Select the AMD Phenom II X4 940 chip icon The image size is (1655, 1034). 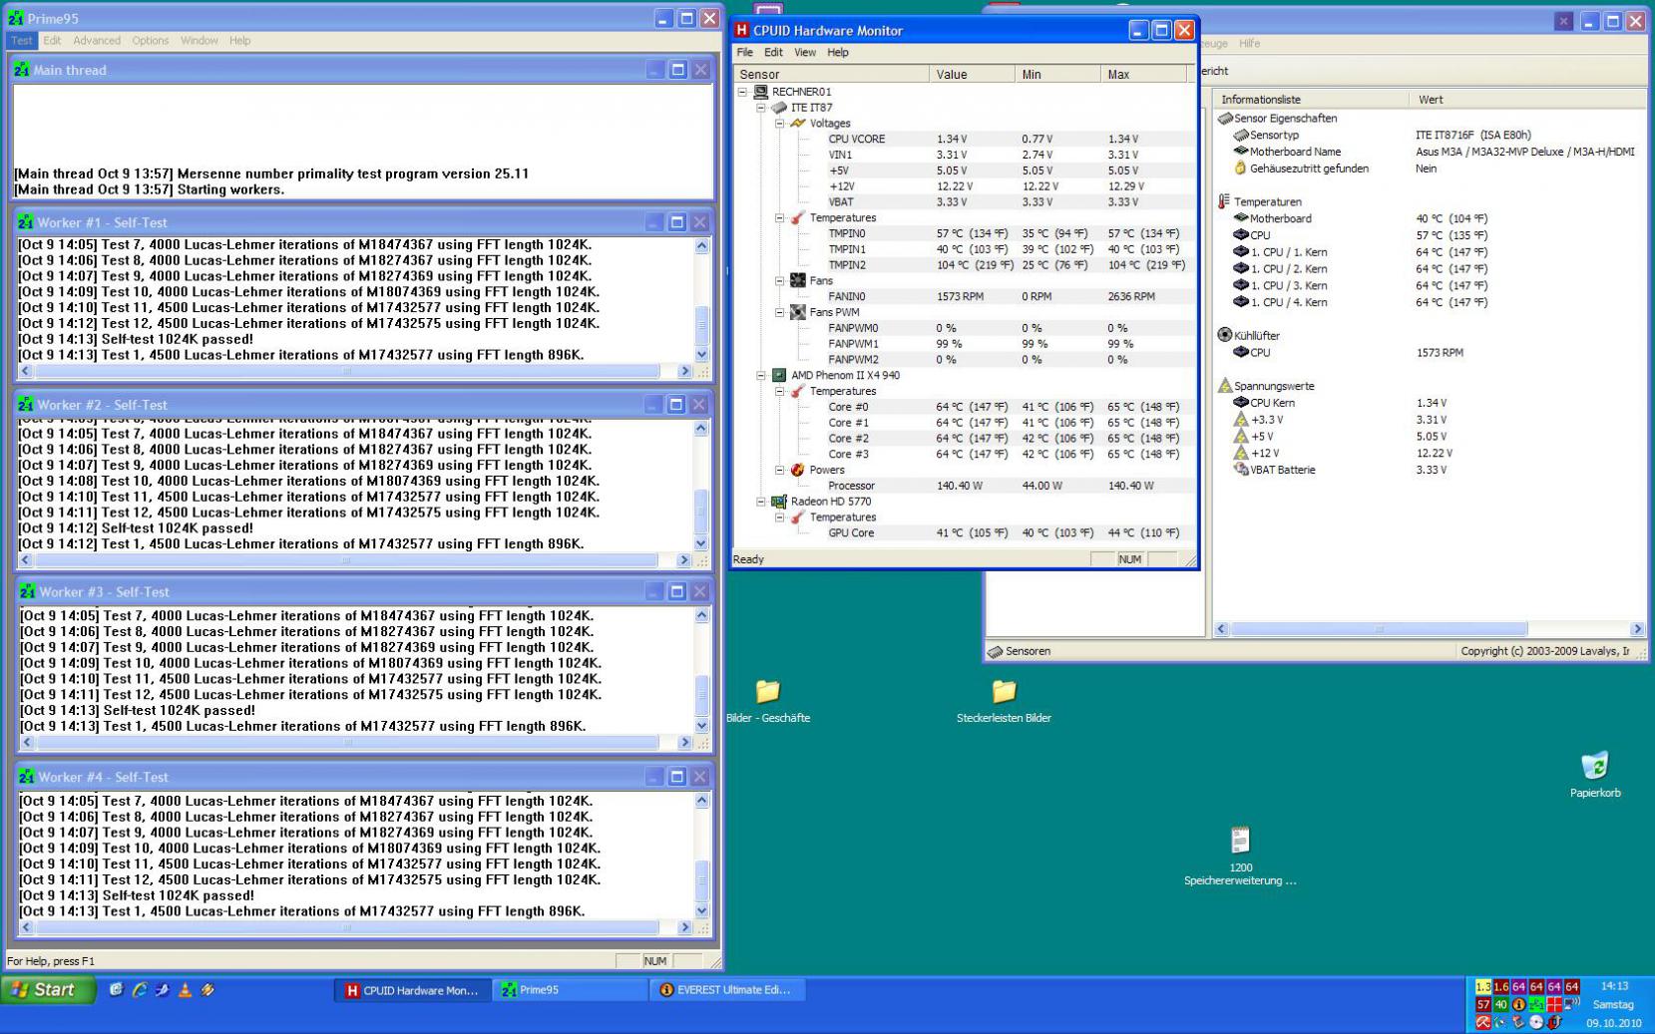779,375
